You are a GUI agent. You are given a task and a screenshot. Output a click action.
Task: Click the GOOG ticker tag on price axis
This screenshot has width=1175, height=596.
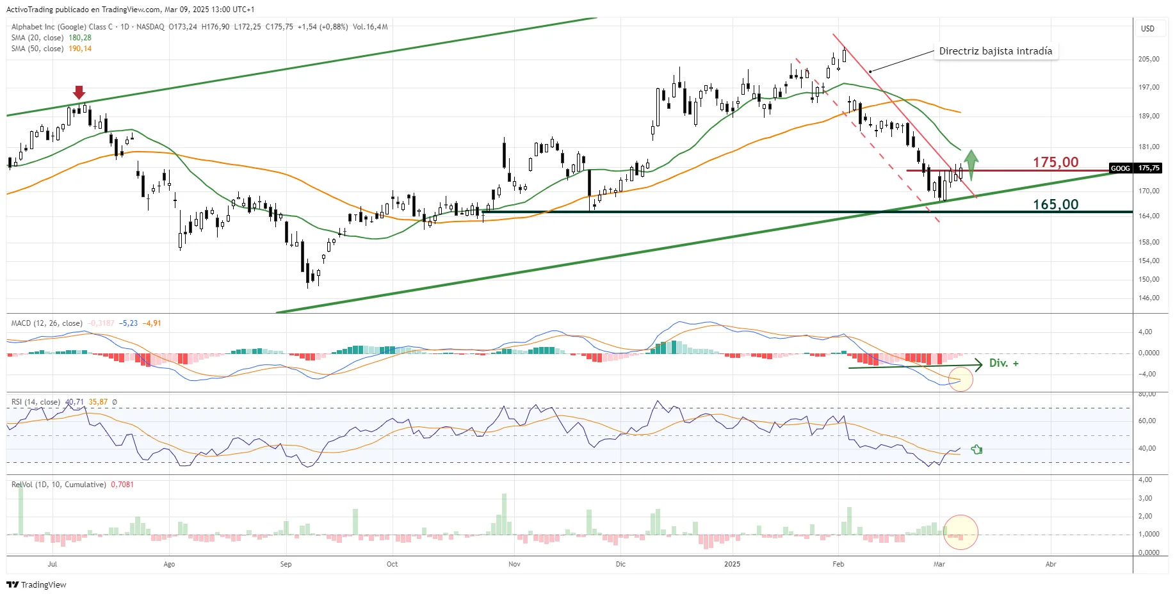tap(1120, 168)
